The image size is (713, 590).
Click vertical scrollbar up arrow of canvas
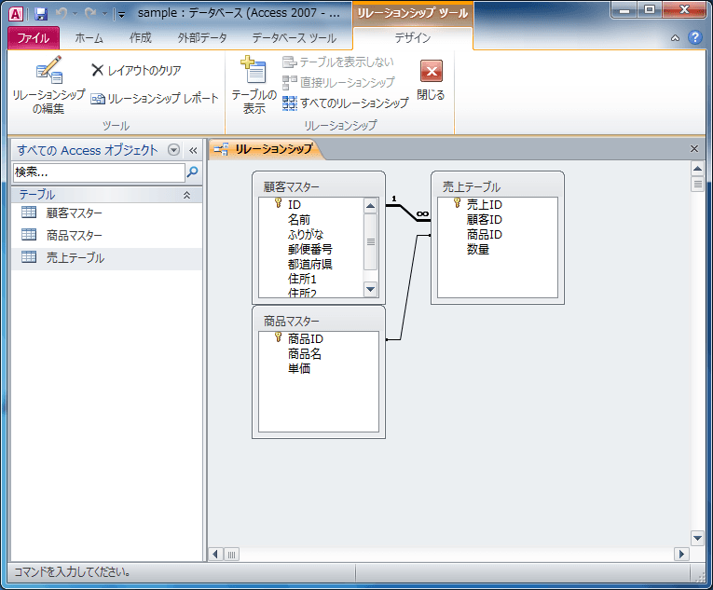[x=697, y=170]
